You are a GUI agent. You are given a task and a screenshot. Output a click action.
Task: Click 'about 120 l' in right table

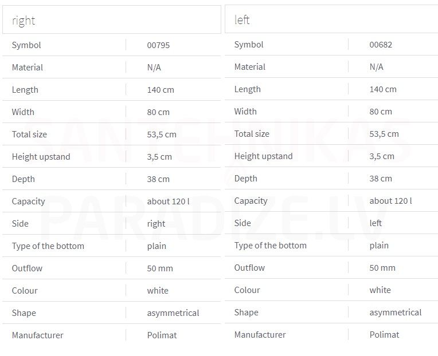(168, 201)
